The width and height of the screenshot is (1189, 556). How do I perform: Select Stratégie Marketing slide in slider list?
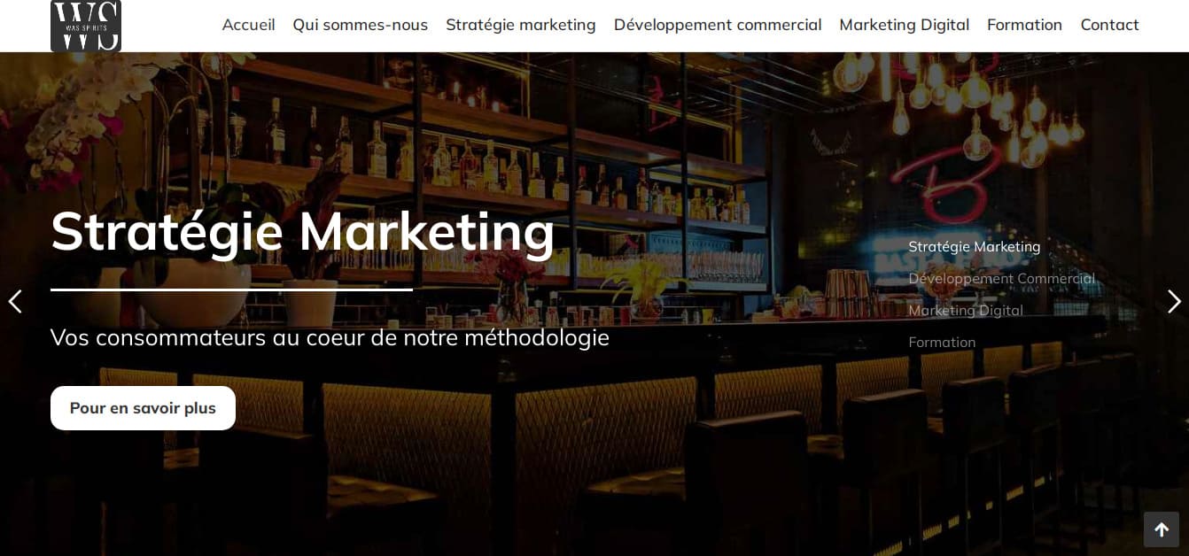point(975,247)
